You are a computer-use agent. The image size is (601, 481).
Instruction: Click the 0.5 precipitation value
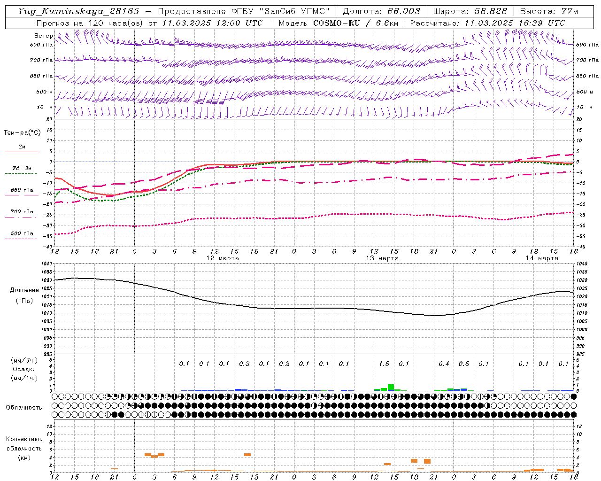tap(464, 364)
